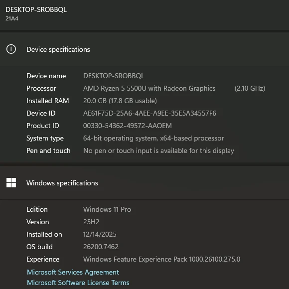Click the (2.10 GHz) clock speed text
Viewport: 289px width, 289px height.
pyautogui.click(x=250, y=89)
